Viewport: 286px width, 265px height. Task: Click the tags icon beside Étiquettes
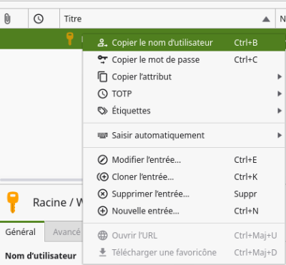[102, 111]
